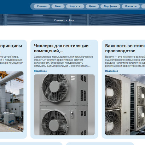Open the Контакты menu item
This screenshot has width=145, height=145.
point(131,6)
